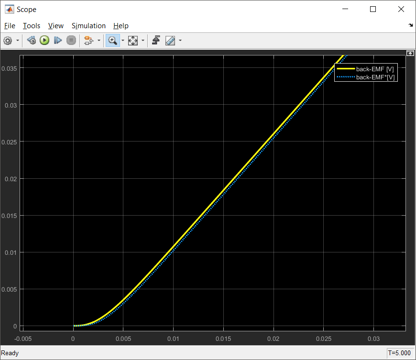Click the Scale Axes Limits icon
The width and height of the screenshot is (416, 360).
coord(133,41)
